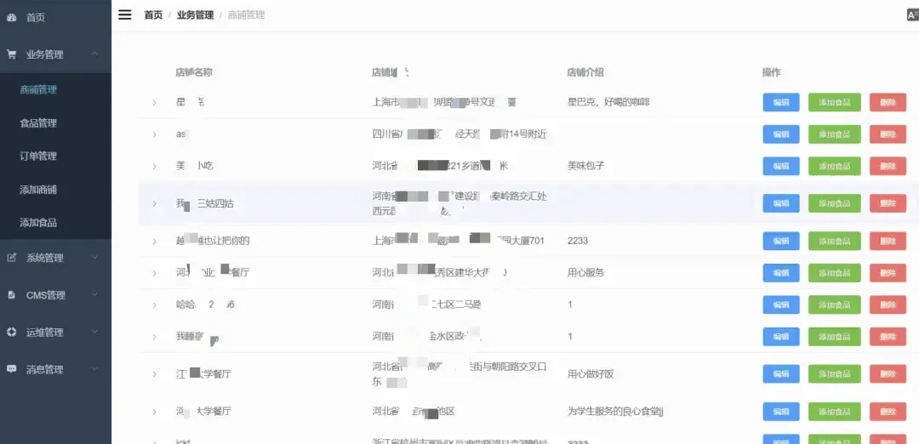Click 添加食品 for the 星巴克 shop row
The width and height of the screenshot is (919, 444).
[835, 102]
